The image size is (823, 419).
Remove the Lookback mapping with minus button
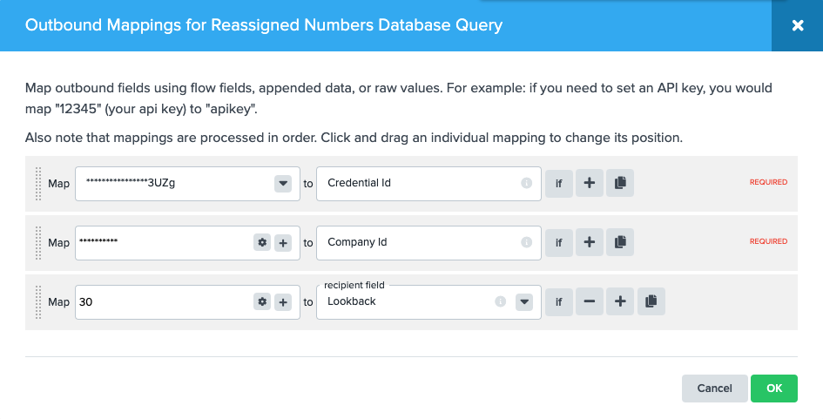coord(590,301)
